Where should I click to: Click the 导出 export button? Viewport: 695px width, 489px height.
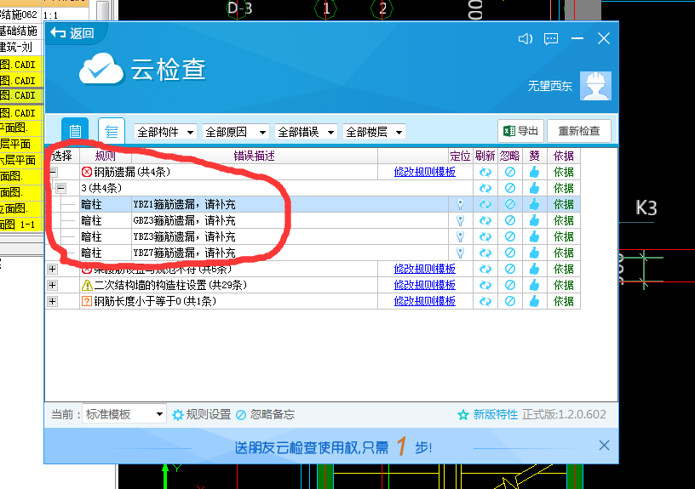coord(520,131)
